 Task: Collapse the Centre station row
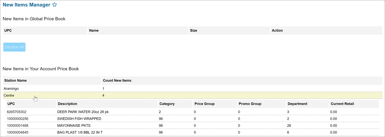click(9, 95)
